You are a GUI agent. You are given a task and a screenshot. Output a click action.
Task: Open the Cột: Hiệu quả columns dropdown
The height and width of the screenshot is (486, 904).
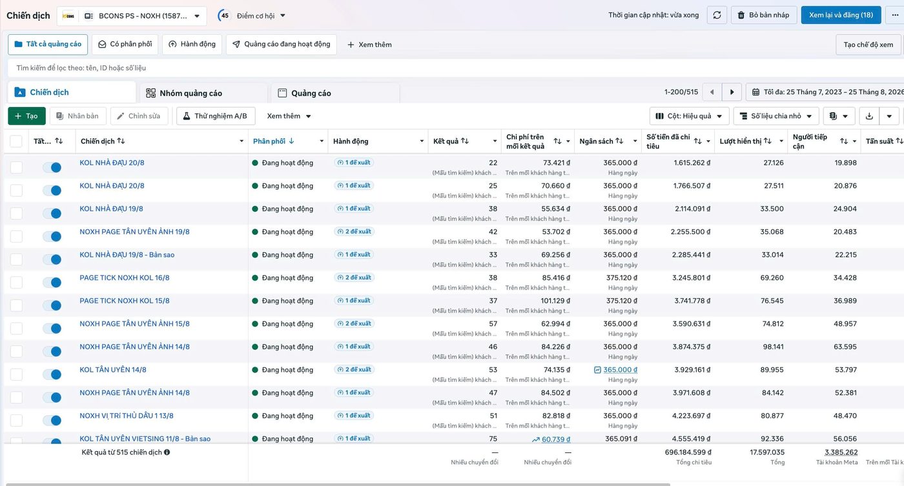(690, 116)
